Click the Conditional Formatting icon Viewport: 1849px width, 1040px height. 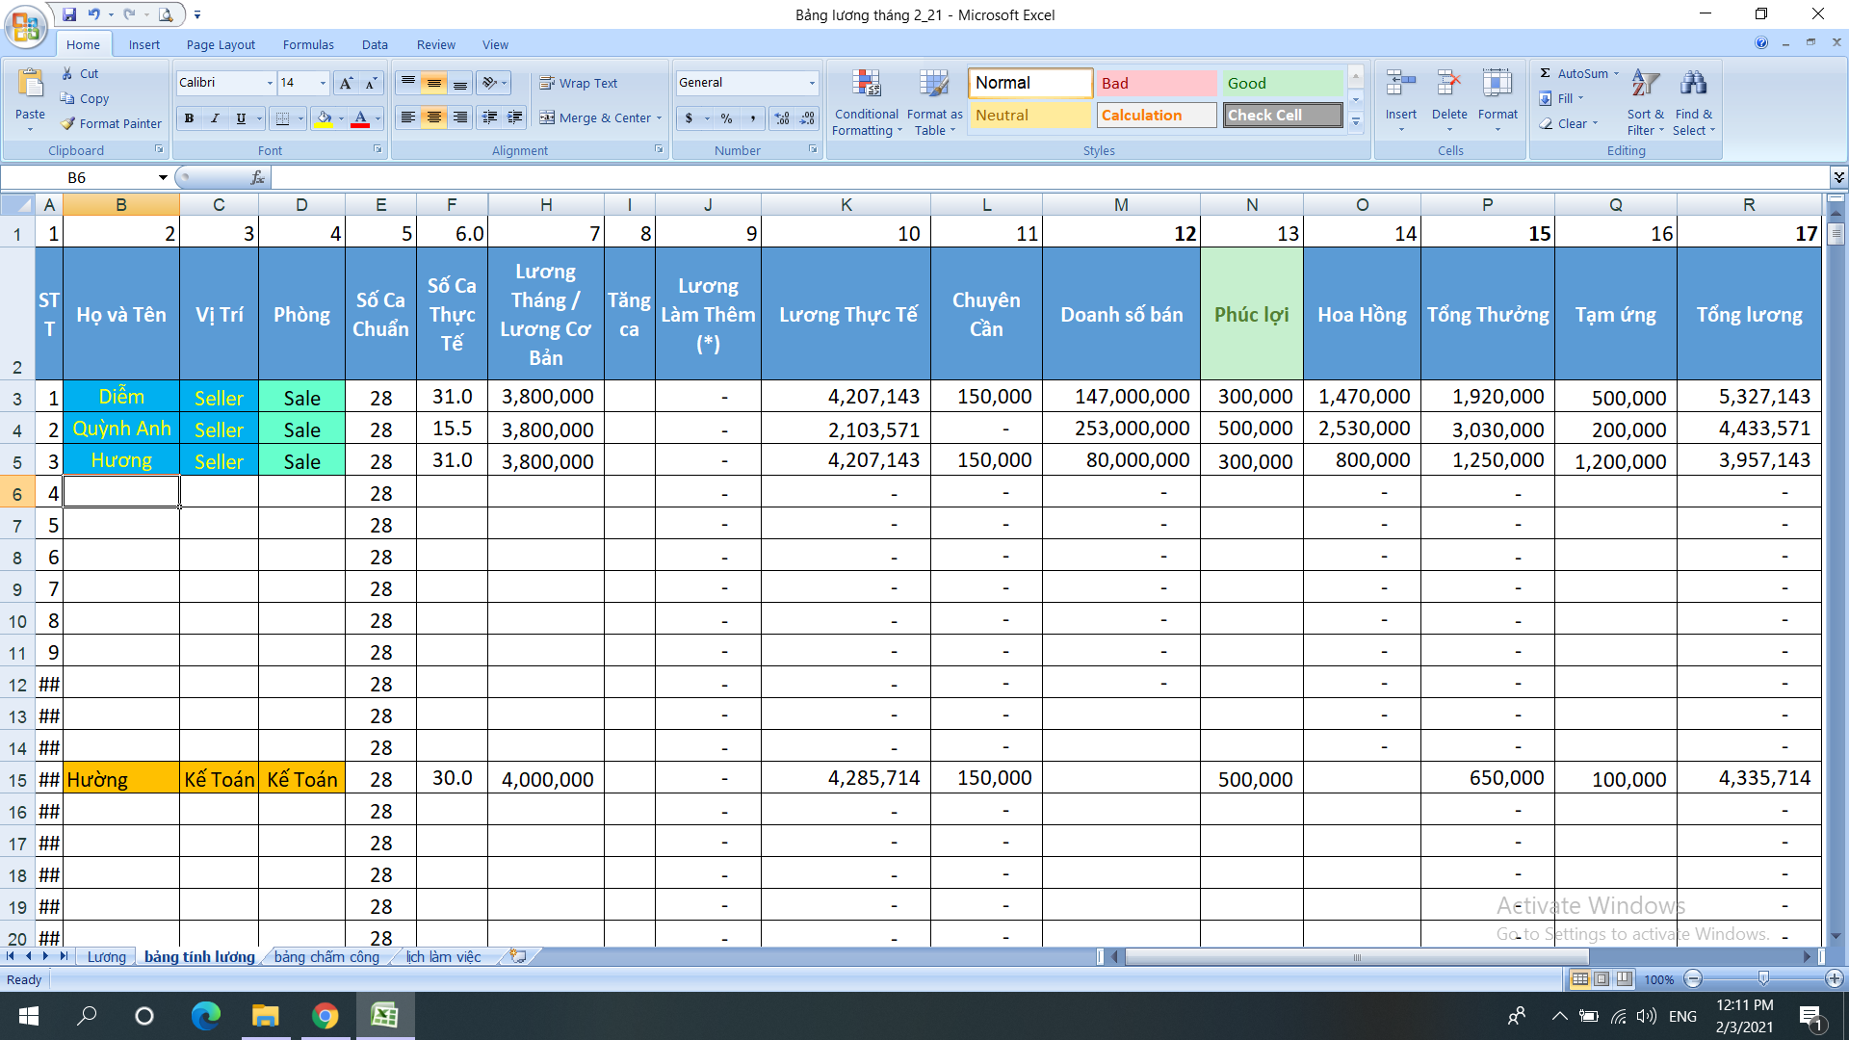[867, 87]
